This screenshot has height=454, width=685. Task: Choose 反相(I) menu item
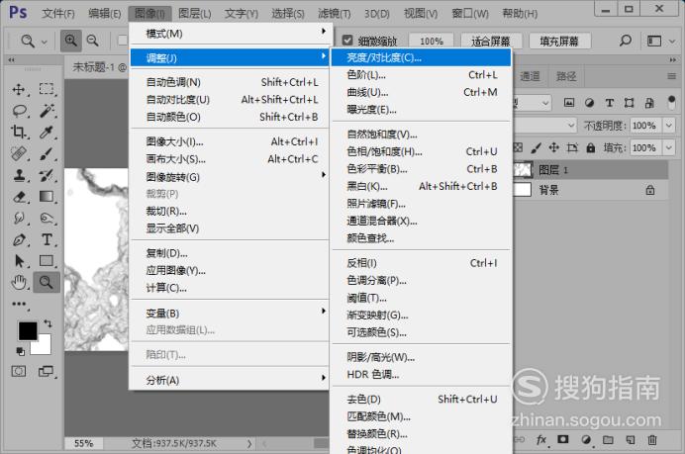[421, 263]
